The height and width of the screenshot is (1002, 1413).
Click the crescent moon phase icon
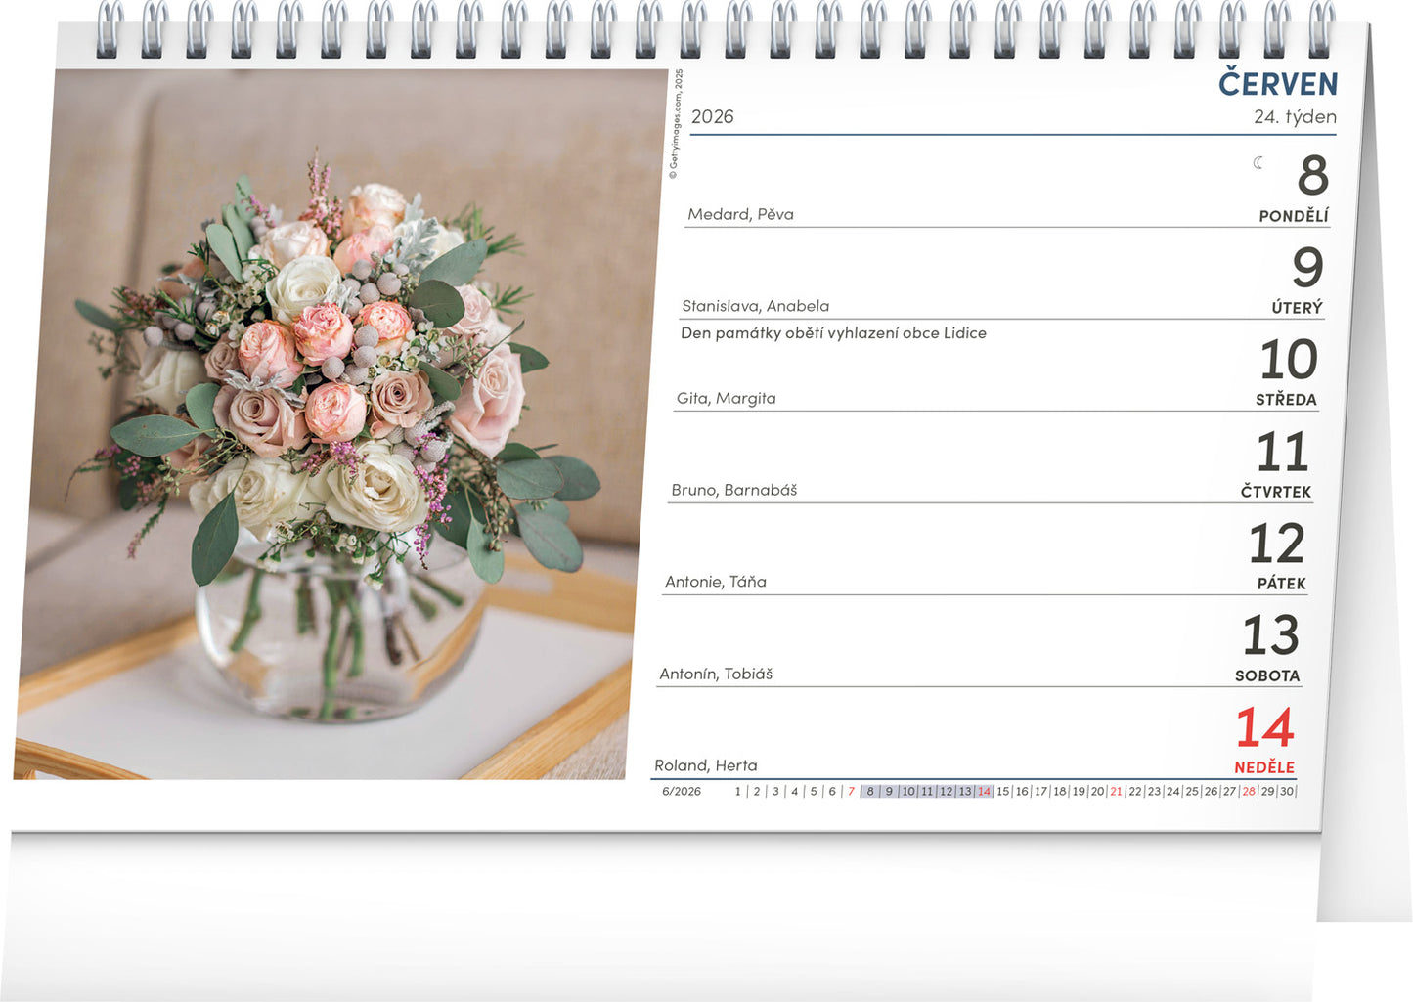(1258, 163)
